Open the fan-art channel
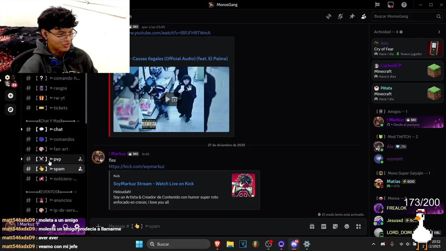Viewport: 446px width, 251px height. 54,149
